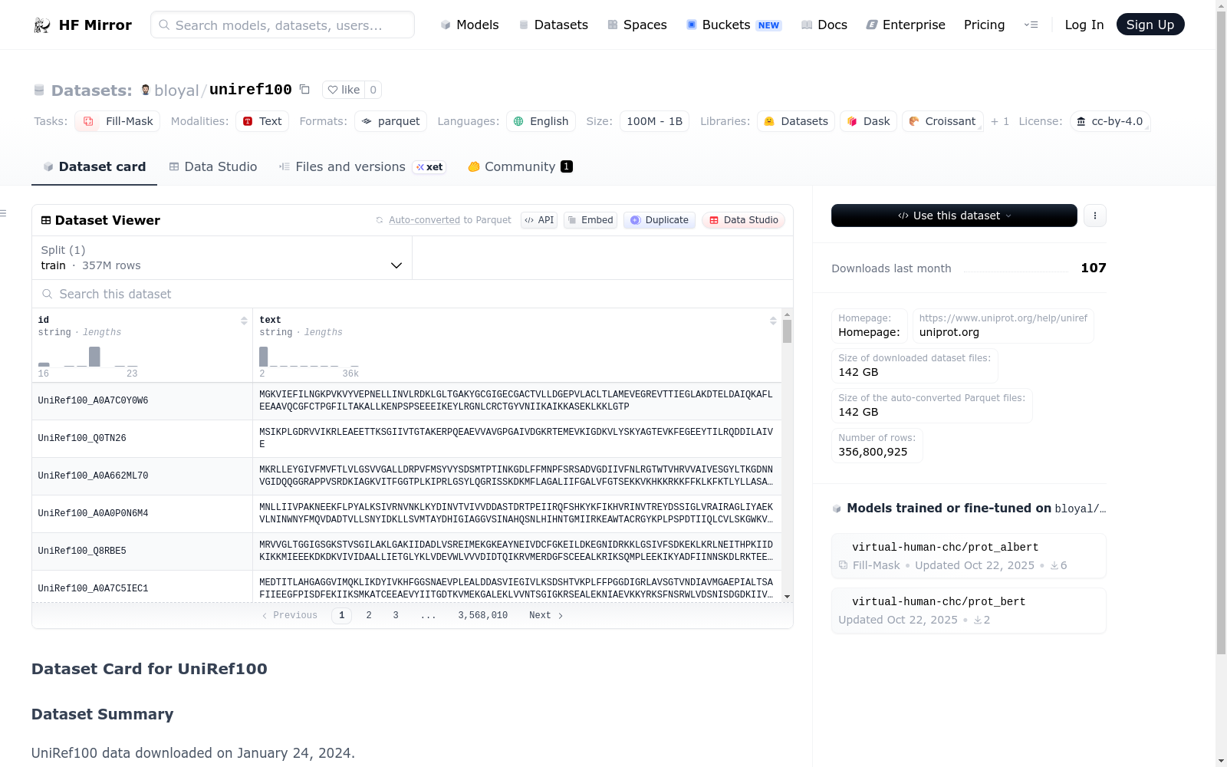Click the id length histogram tallest bar
This screenshot has width=1227, height=767.
pos(94,357)
